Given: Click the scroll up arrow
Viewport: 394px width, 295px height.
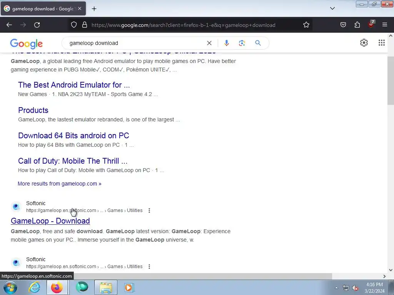Looking at the screenshot, I should tap(391, 36).
